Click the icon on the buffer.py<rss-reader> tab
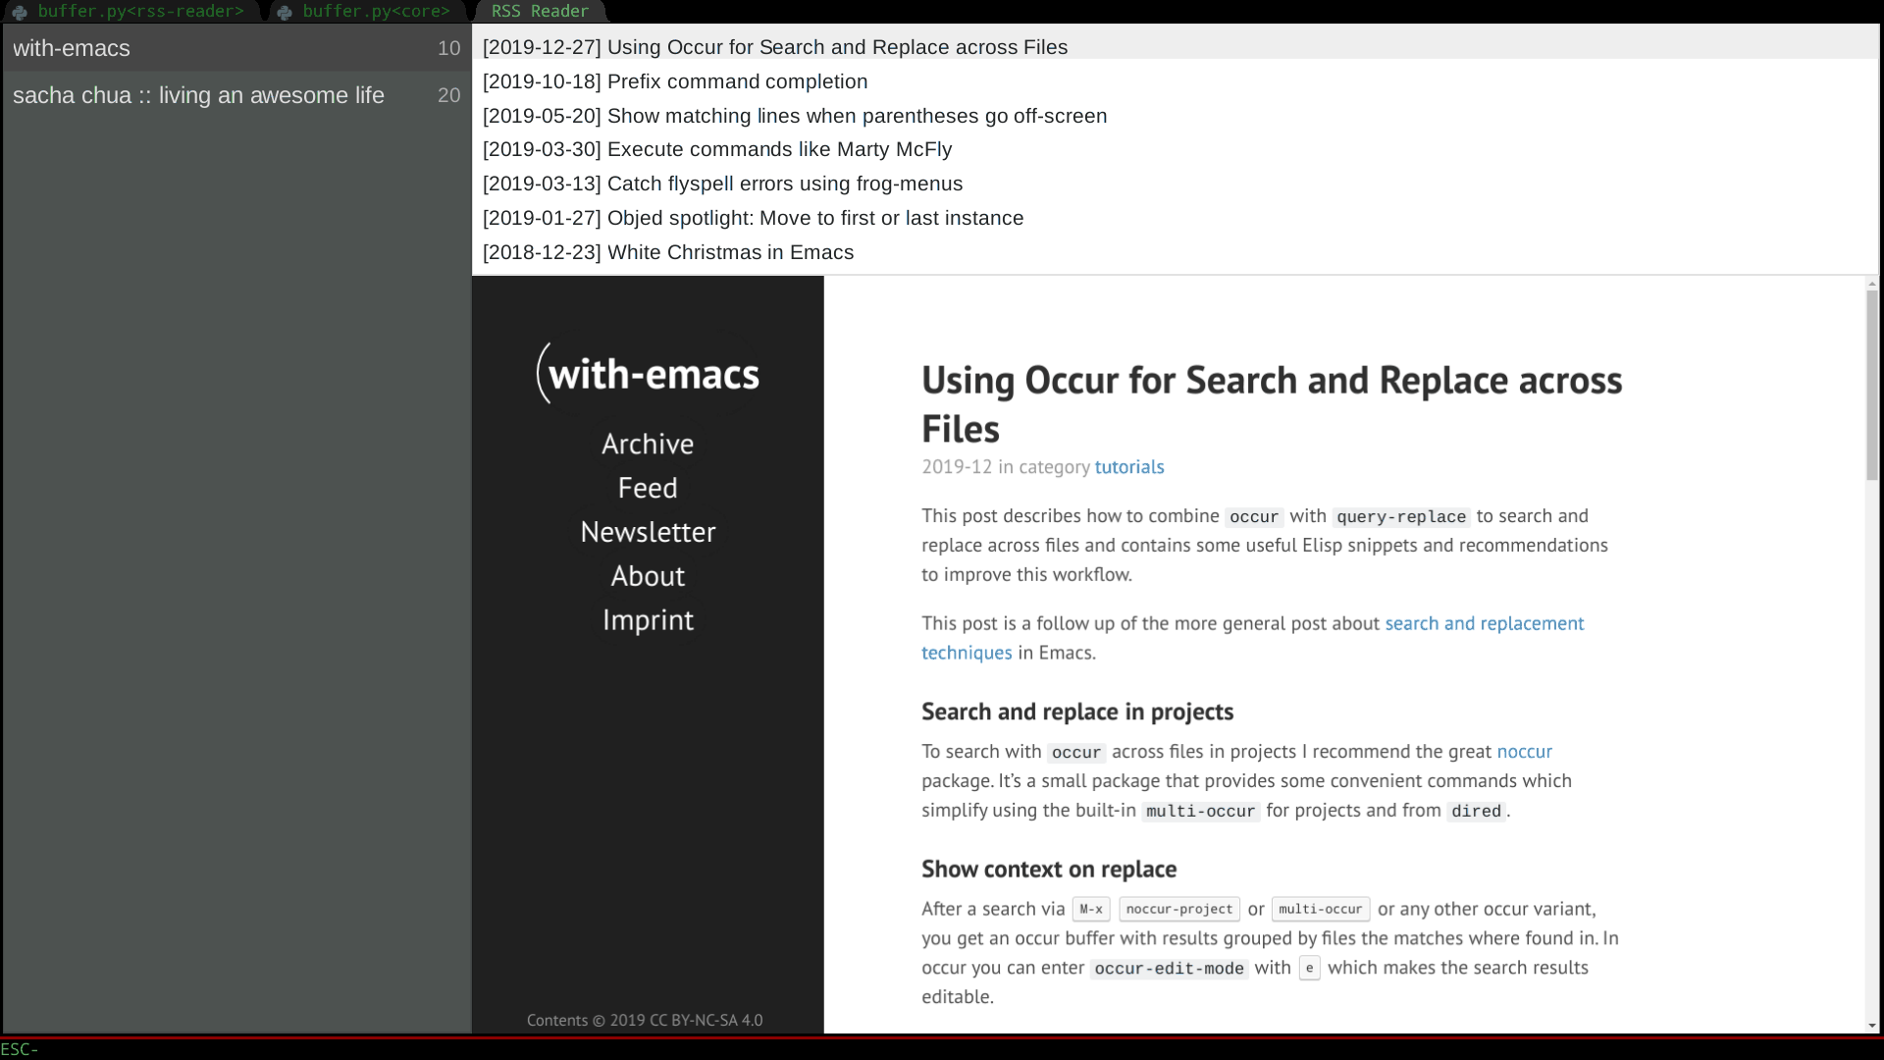The height and width of the screenshot is (1060, 1884). coord(20,12)
